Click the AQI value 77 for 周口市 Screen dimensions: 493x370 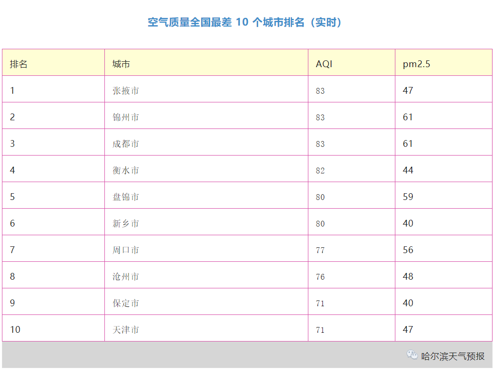pyautogui.click(x=320, y=250)
